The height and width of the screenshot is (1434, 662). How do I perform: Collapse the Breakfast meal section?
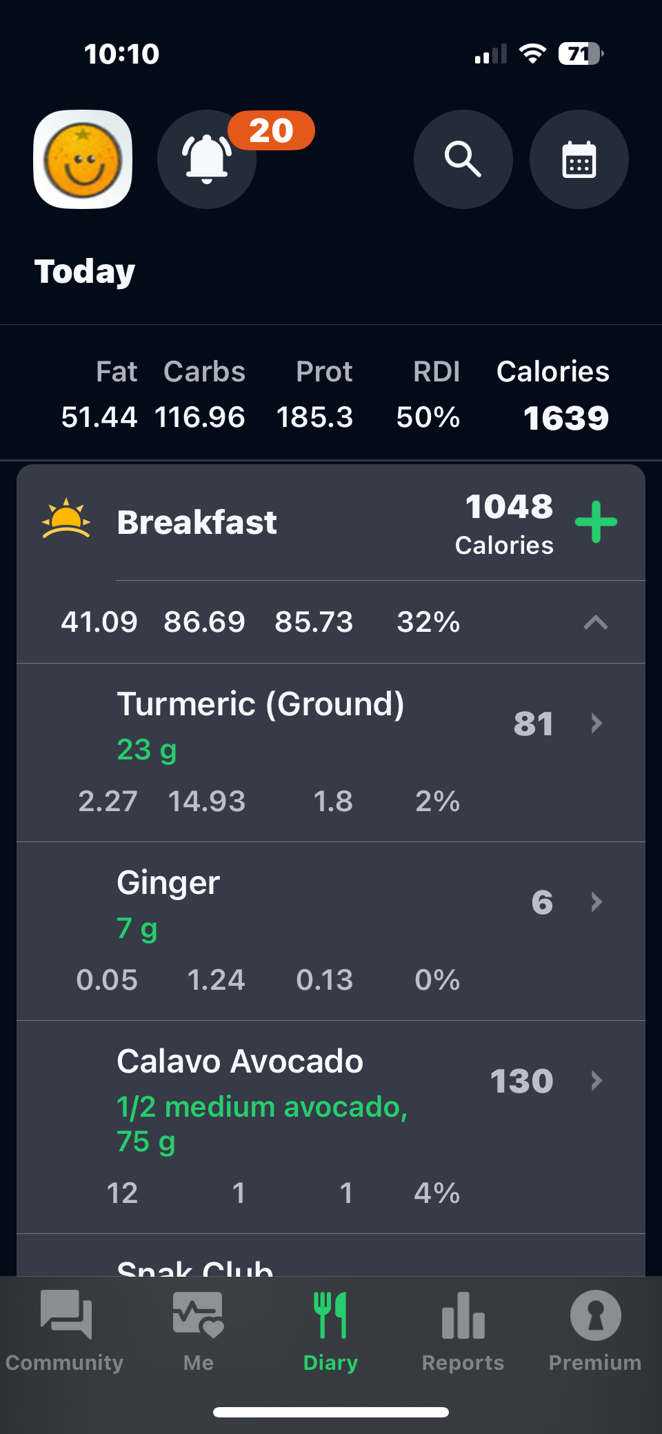coord(596,623)
